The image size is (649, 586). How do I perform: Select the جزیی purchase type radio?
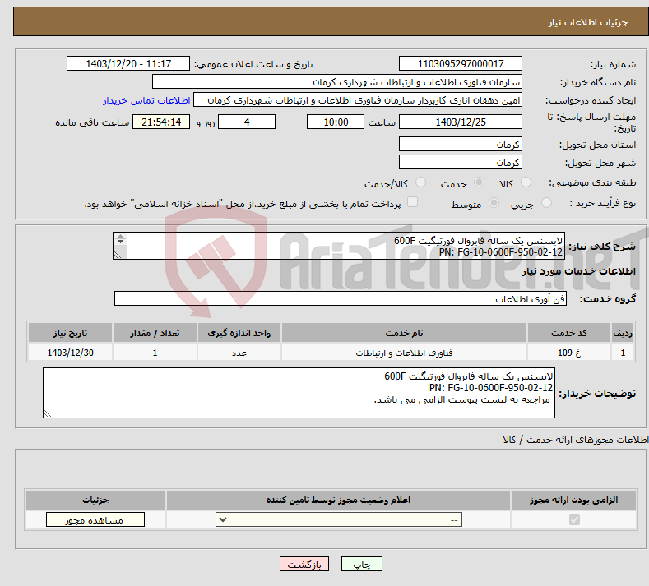tap(546, 203)
